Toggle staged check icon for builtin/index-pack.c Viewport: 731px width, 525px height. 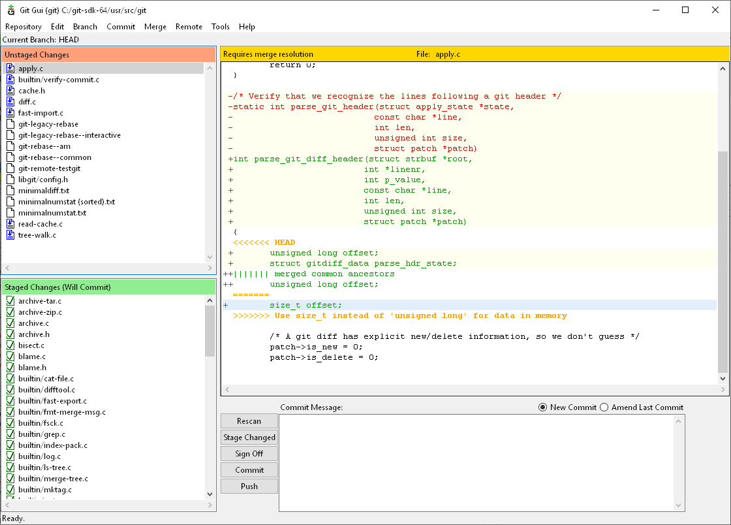10,445
